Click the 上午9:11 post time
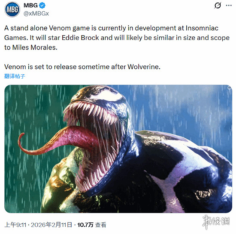The height and width of the screenshot is (234, 236). 15,225
